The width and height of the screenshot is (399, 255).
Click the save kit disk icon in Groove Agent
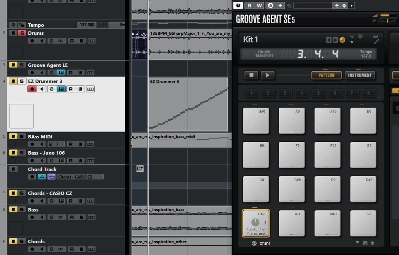(x=365, y=243)
